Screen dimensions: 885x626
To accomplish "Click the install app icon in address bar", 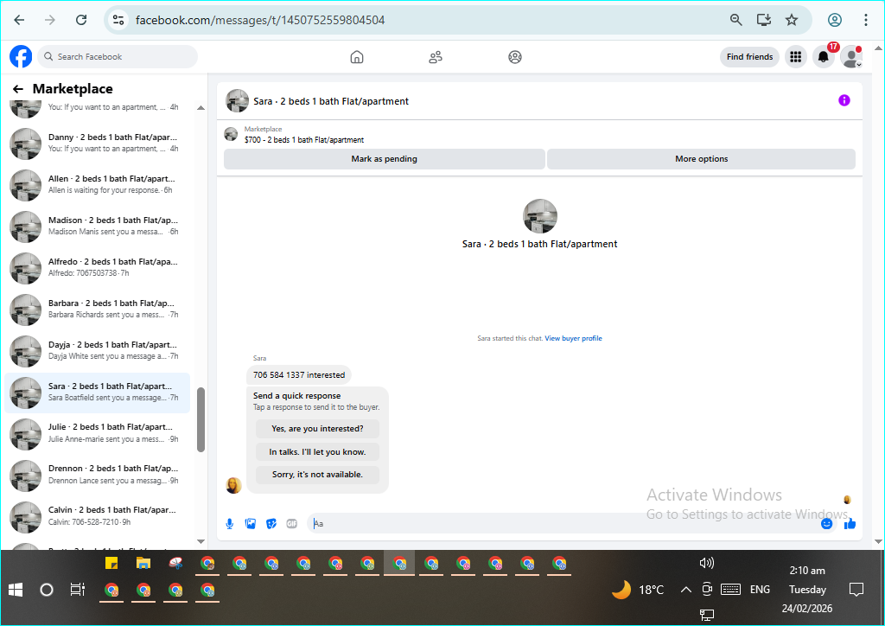I will pyautogui.click(x=764, y=20).
